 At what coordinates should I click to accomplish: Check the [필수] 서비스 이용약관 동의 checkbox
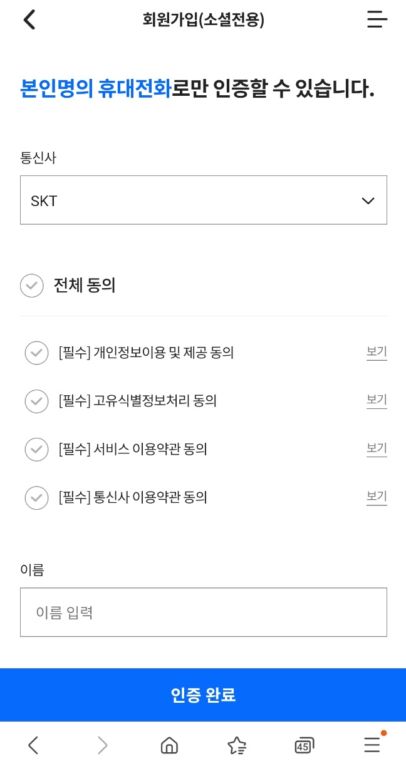click(x=36, y=450)
